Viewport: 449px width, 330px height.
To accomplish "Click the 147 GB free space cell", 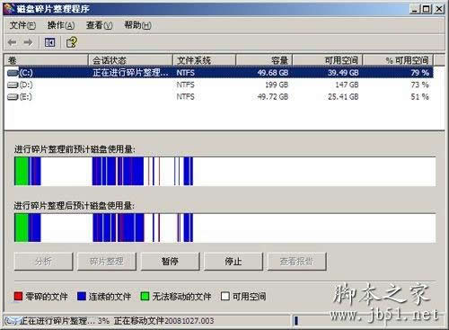I will click(347, 85).
